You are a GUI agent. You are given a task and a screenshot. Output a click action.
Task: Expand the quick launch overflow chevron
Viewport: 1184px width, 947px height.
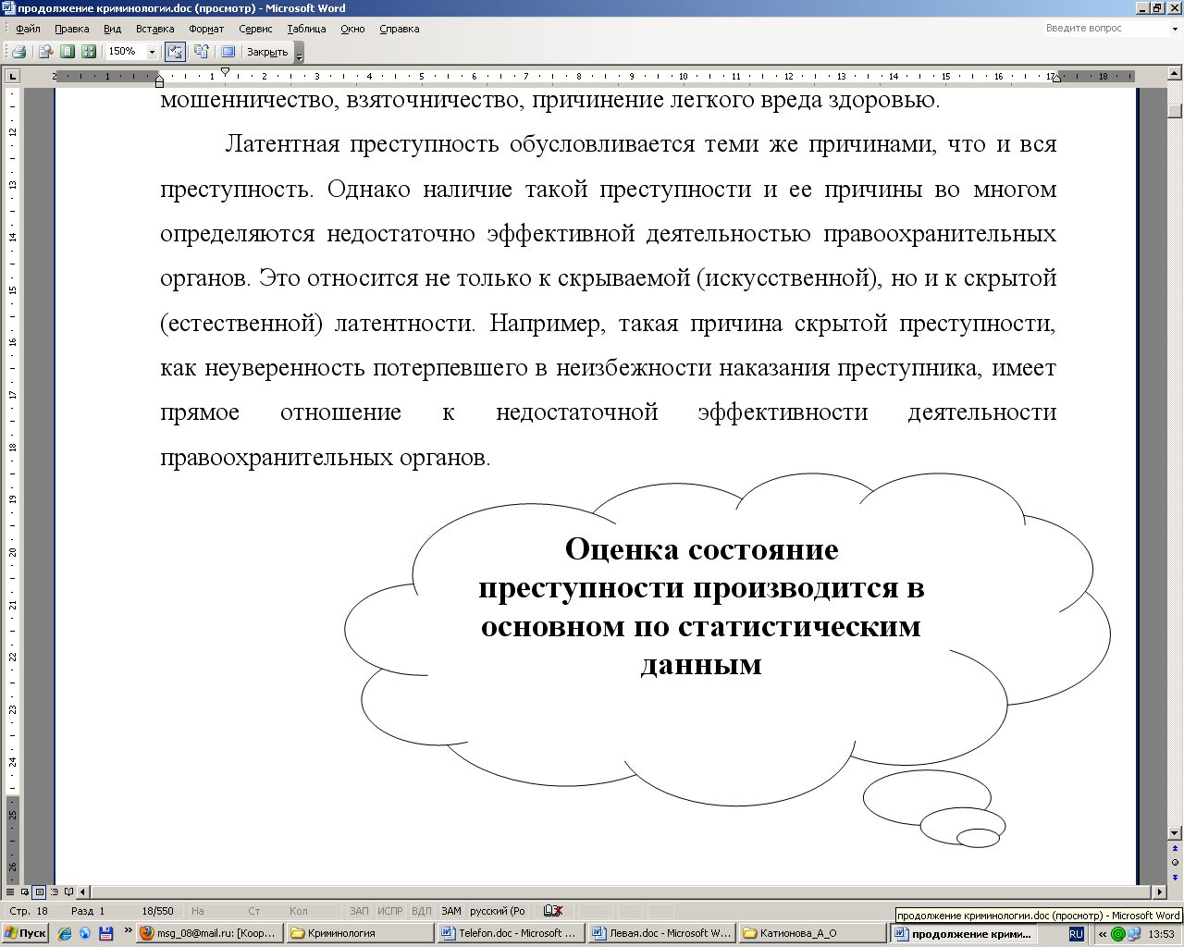pyautogui.click(x=129, y=931)
